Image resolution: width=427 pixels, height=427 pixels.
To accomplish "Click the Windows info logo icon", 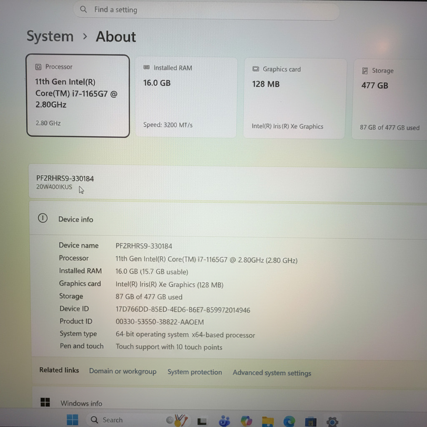I will pos(45,402).
